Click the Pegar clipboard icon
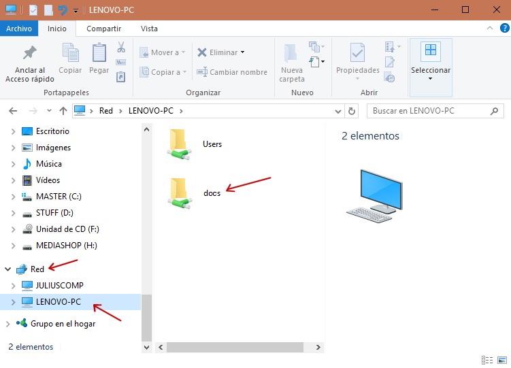511x368 pixels. [99, 53]
